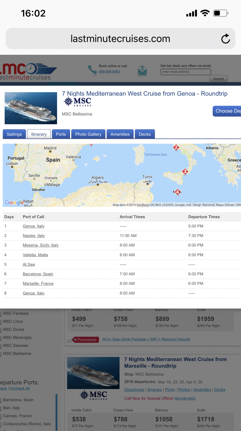Click the email envelope icon
Viewport: 241px width, 431px height.
pos(142,70)
